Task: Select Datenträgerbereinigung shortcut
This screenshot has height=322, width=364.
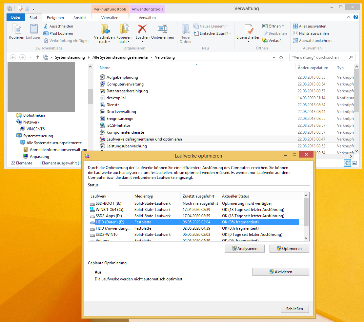Action: (x=127, y=91)
